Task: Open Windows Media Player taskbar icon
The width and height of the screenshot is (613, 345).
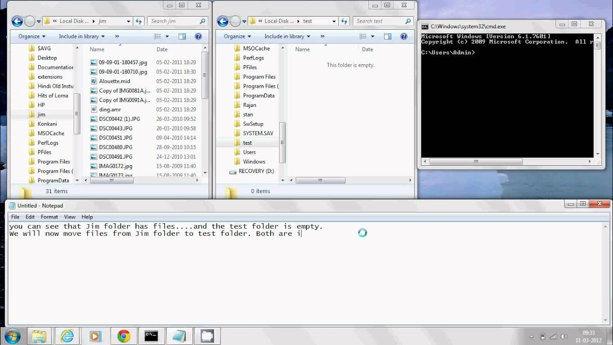Action: click(x=94, y=336)
